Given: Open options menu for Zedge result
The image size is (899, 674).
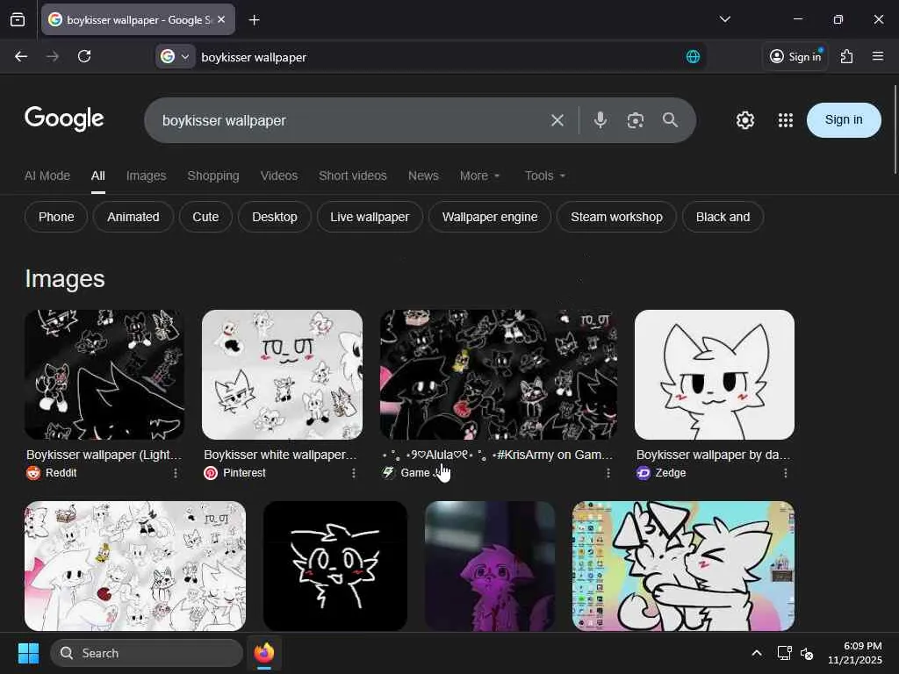Looking at the screenshot, I should tap(786, 473).
